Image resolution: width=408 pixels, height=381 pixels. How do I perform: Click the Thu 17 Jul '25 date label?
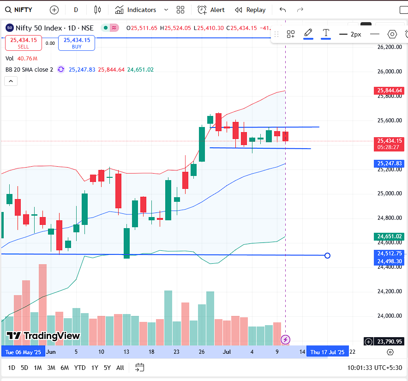328,352
